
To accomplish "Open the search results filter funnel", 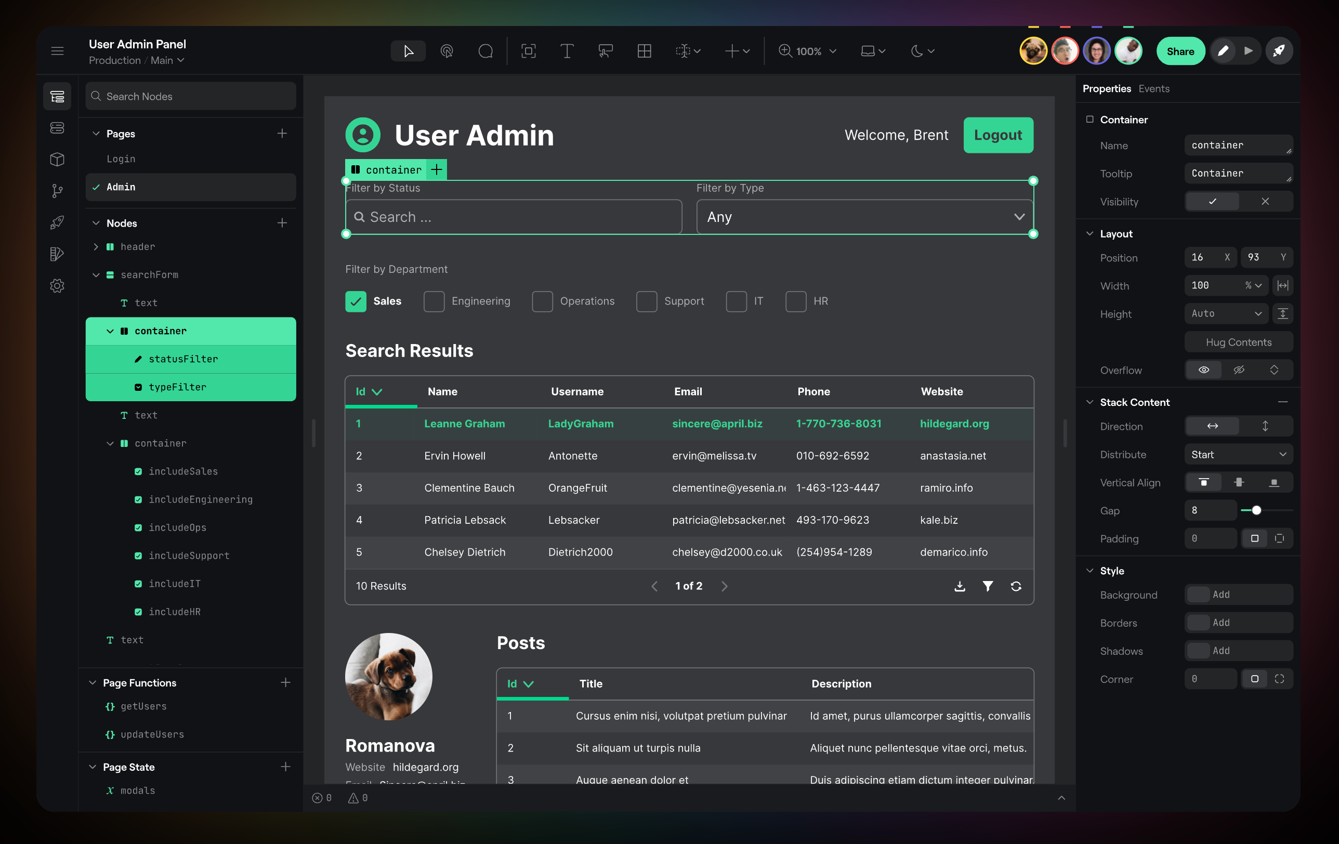I will click(x=988, y=586).
